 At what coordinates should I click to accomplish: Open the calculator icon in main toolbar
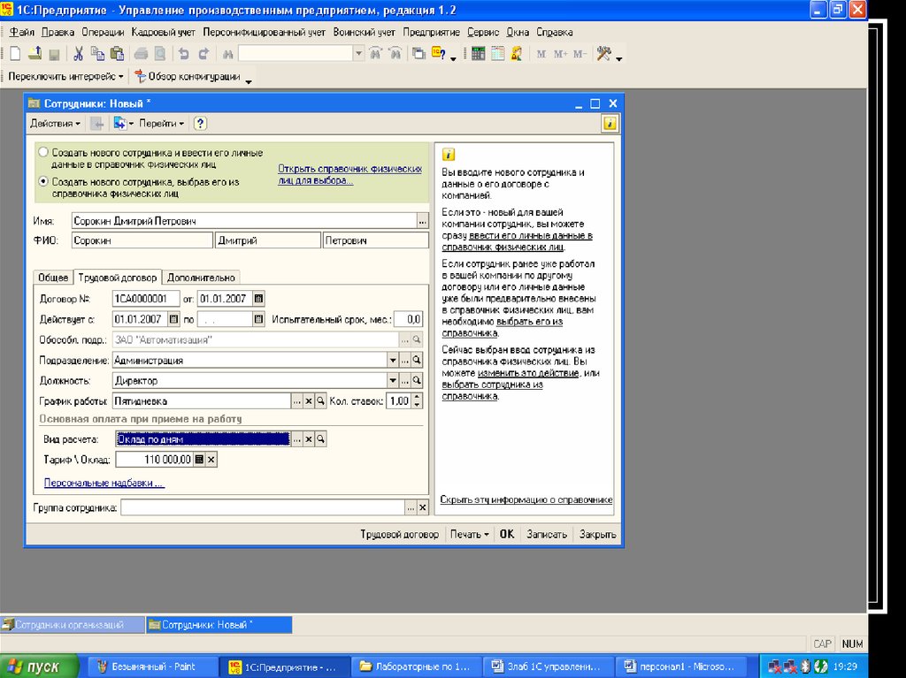click(x=479, y=54)
